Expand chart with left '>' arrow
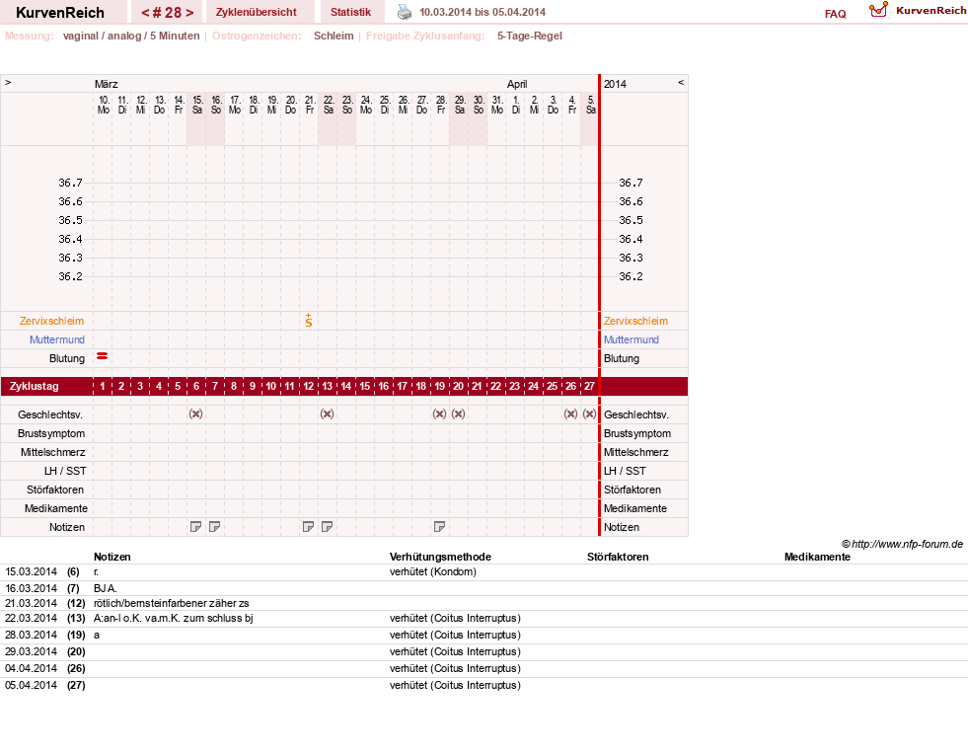Screen dimensions: 968x753 coord(8,82)
